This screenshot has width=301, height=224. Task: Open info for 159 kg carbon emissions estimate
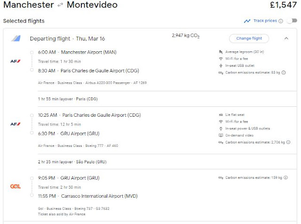click(285, 177)
